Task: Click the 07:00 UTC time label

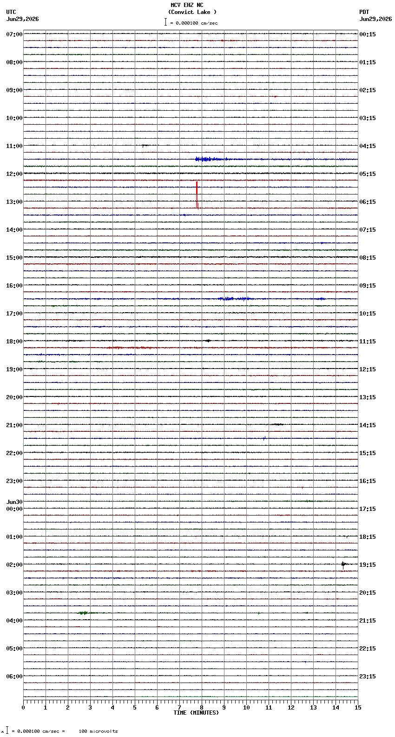Action: coord(14,34)
